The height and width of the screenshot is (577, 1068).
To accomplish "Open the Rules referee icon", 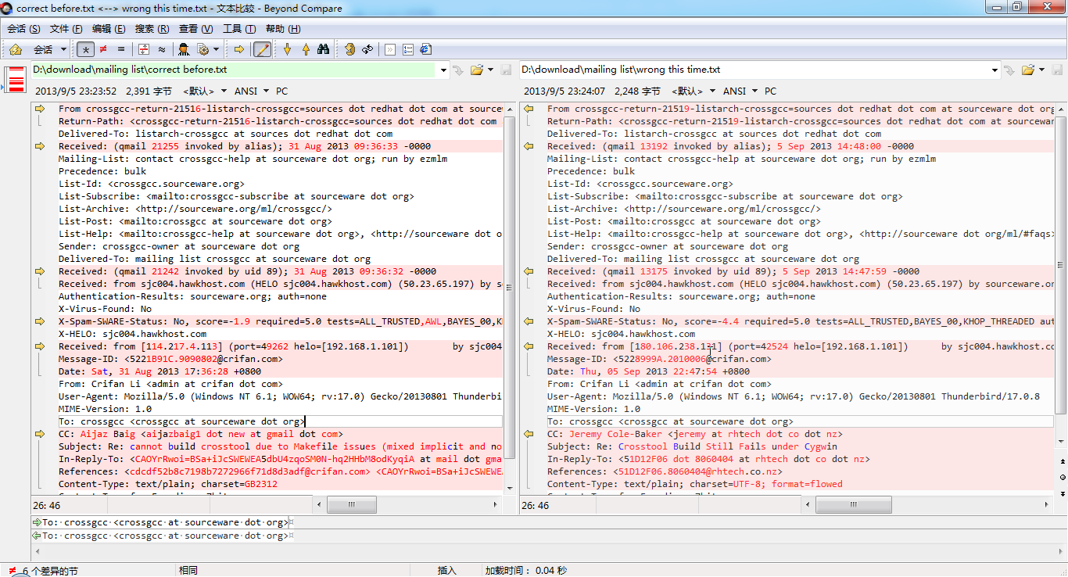I will click(184, 49).
